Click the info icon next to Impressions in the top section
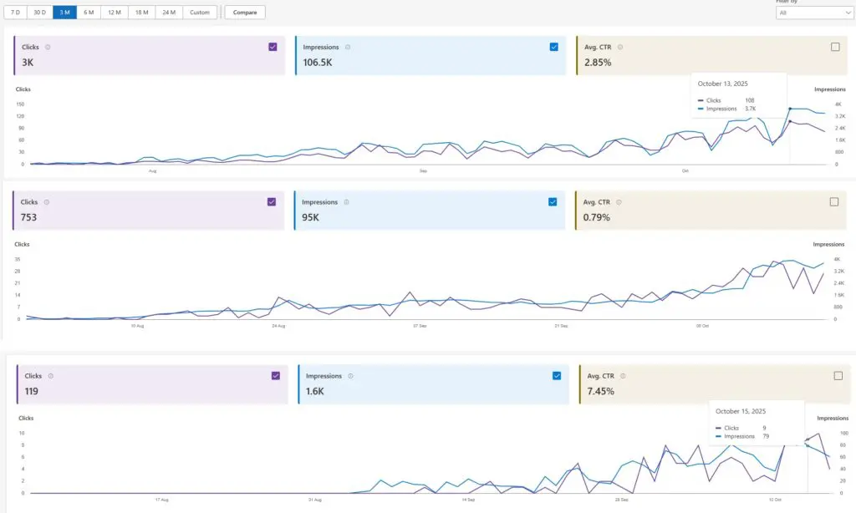Image resolution: width=856 pixels, height=513 pixels. tap(348, 47)
